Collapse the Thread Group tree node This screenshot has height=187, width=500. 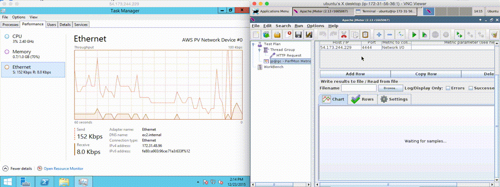pyautogui.click(x=259, y=50)
